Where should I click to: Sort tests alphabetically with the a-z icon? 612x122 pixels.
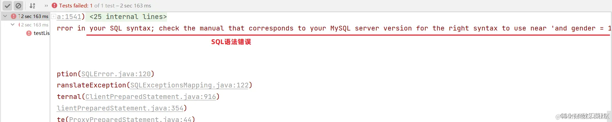pyautogui.click(x=32, y=6)
